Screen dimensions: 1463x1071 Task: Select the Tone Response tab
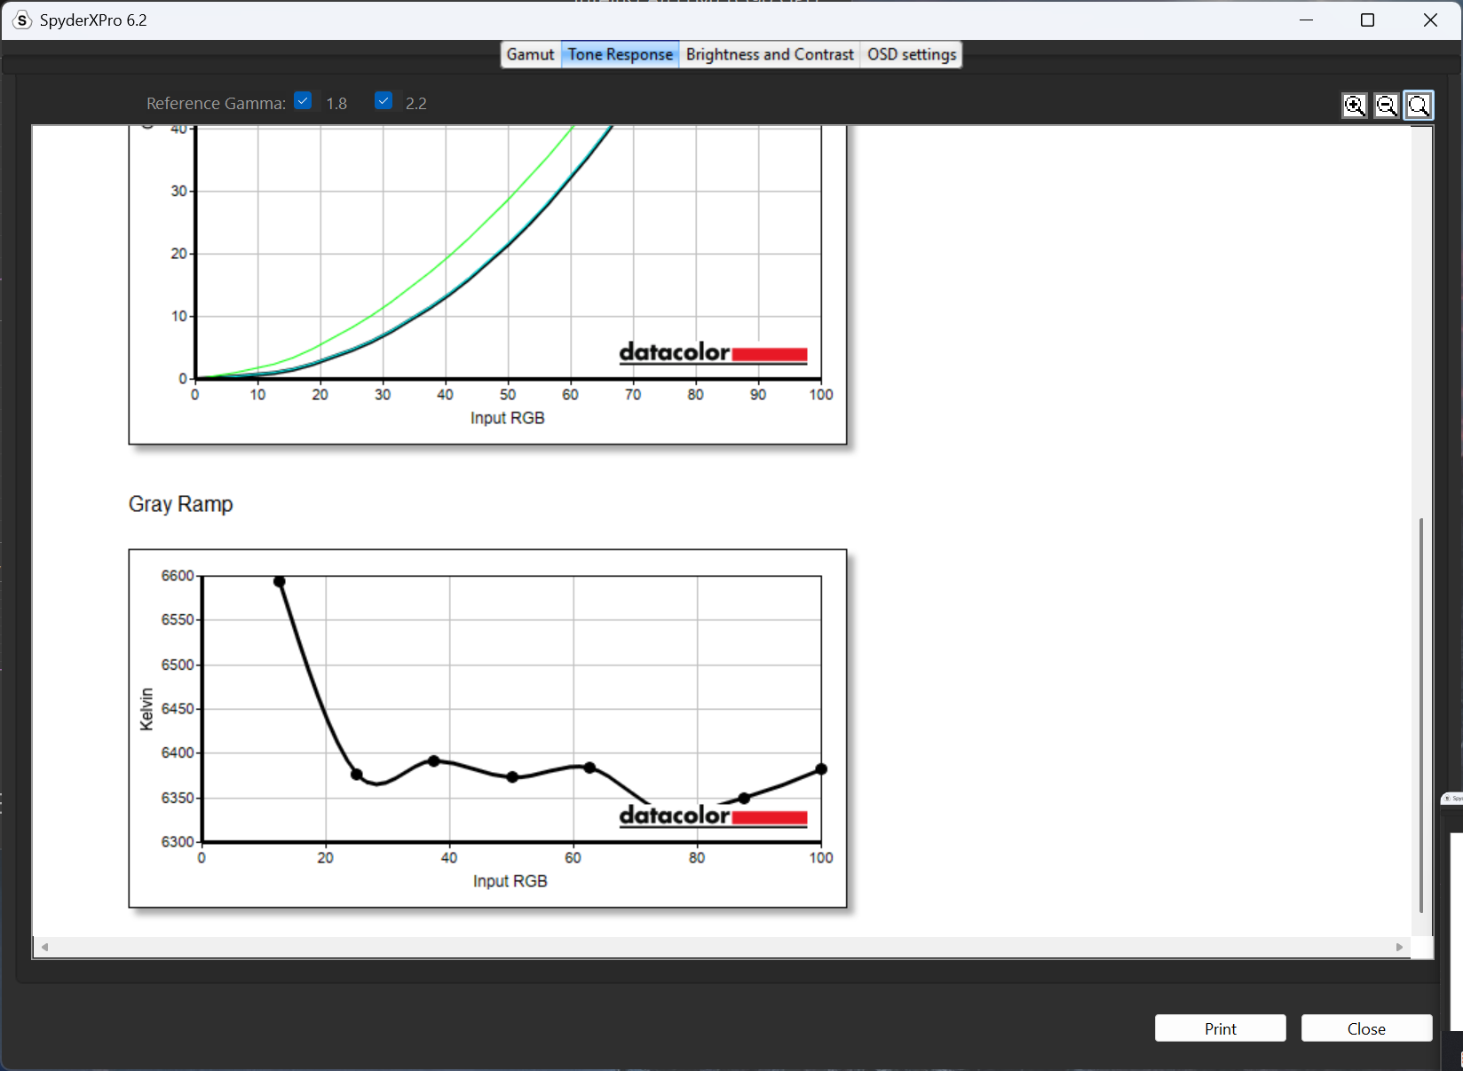tap(621, 54)
